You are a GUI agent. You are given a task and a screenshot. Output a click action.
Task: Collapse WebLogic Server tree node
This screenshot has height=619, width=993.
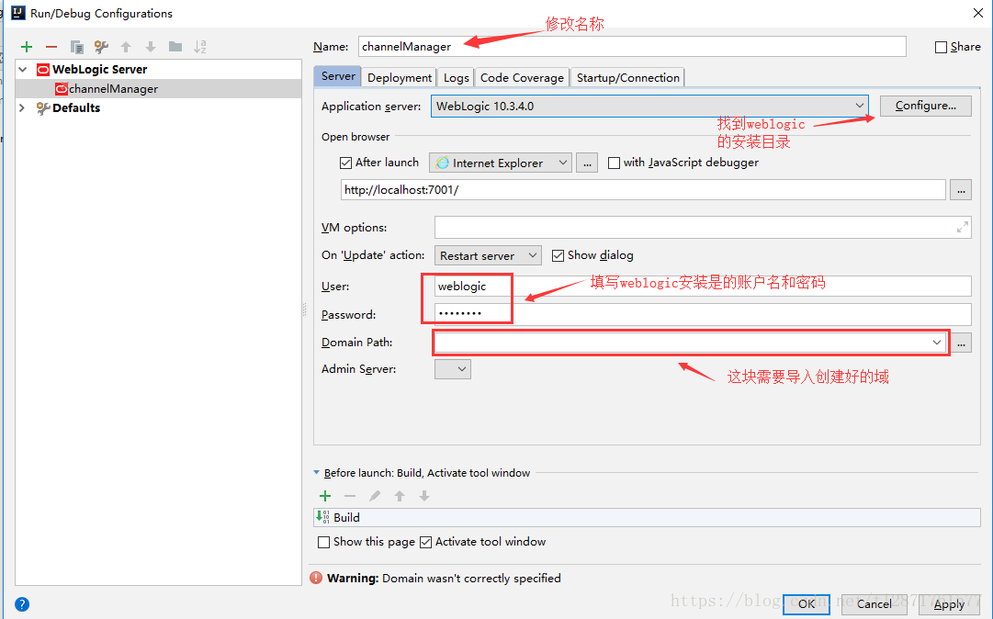(23, 70)
